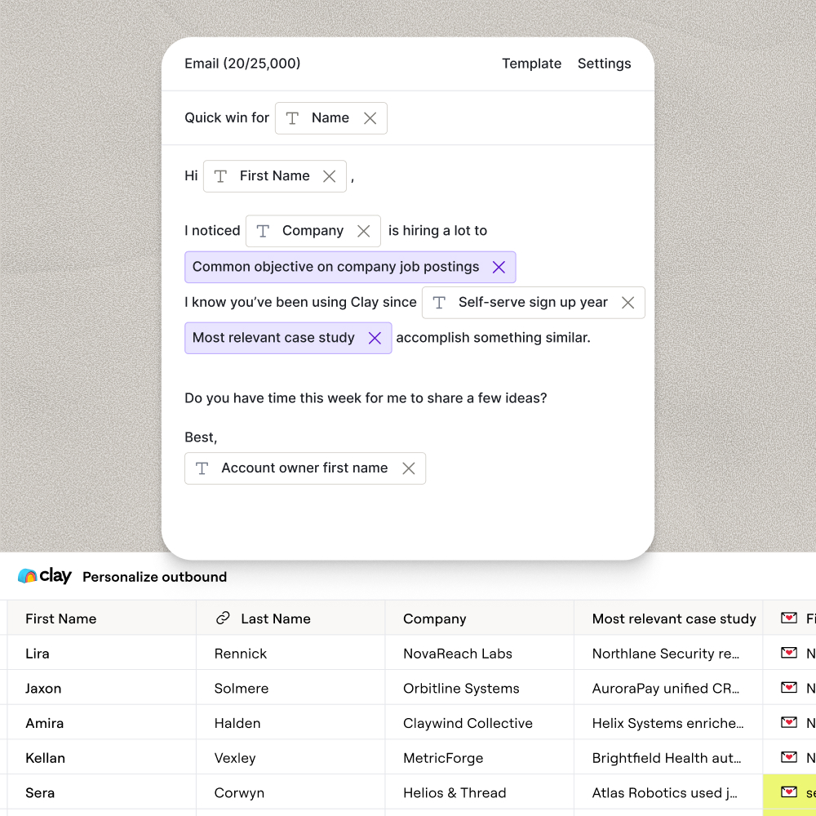Select the Jaxon first name cell
The image size is (816, 816).
click(101, 688)
